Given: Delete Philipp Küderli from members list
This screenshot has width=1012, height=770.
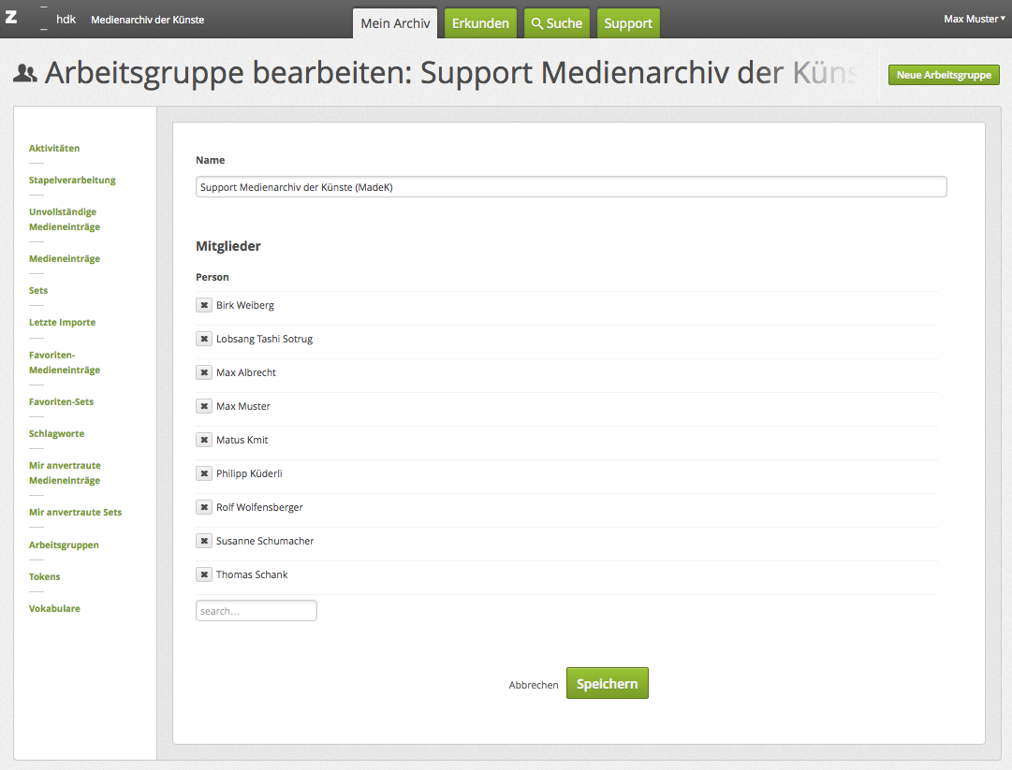Looking at the screenshot, I should [x=204, y=473].
